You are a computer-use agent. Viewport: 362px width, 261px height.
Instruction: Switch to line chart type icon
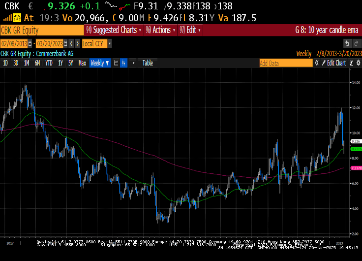116,63
